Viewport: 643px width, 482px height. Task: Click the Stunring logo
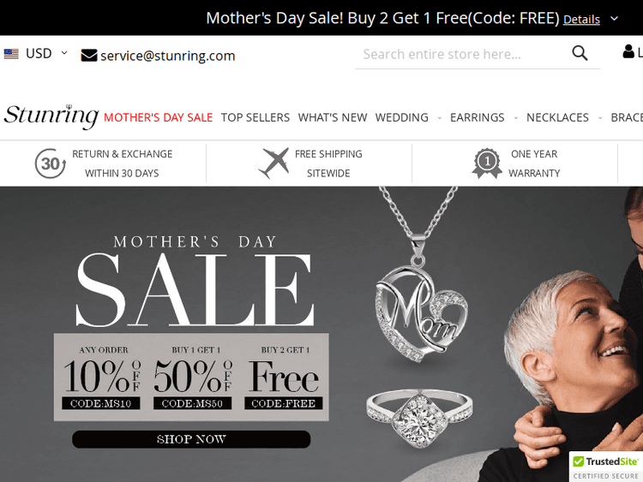(x=51, y=116)
